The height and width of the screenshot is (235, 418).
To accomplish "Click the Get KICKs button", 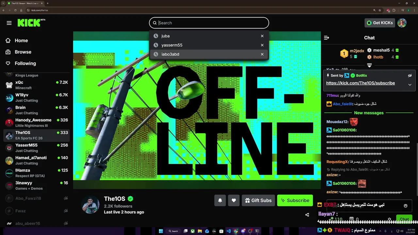I will (x=380, y=23).
